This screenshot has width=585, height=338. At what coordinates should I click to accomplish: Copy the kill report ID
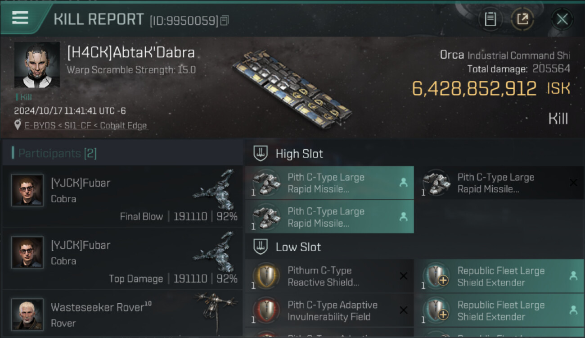coord(225,20)
